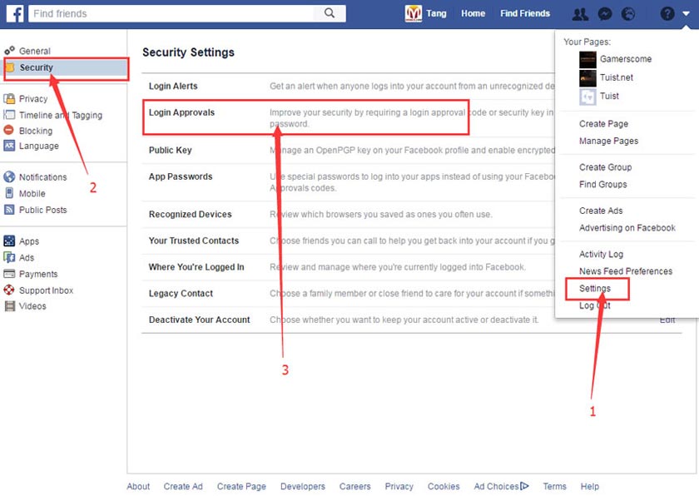Click the Videos film icon
The height and width of the screenshot is (496, 699).
(9, 306)
